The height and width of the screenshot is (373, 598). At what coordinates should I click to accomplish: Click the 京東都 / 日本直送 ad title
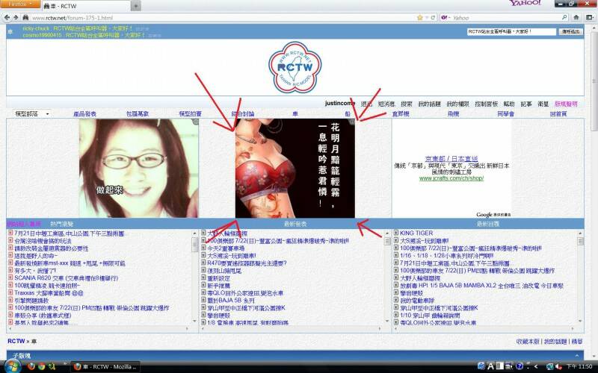click(x=451, y=158)
